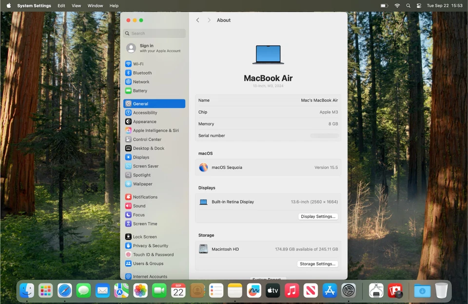Open Spotlight settings

(154, 175)
